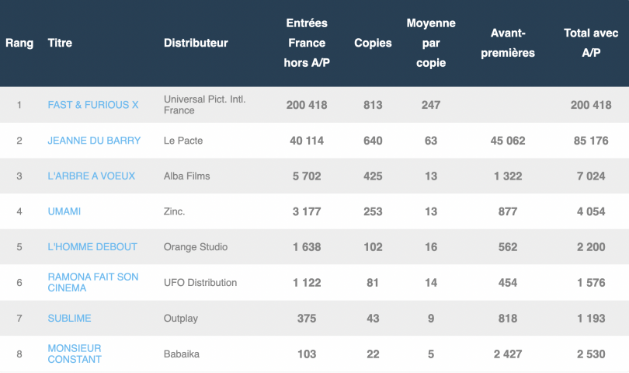Open the FAST & FURIOUS X film link
The image size is (629, 373).
pos(93,105)
